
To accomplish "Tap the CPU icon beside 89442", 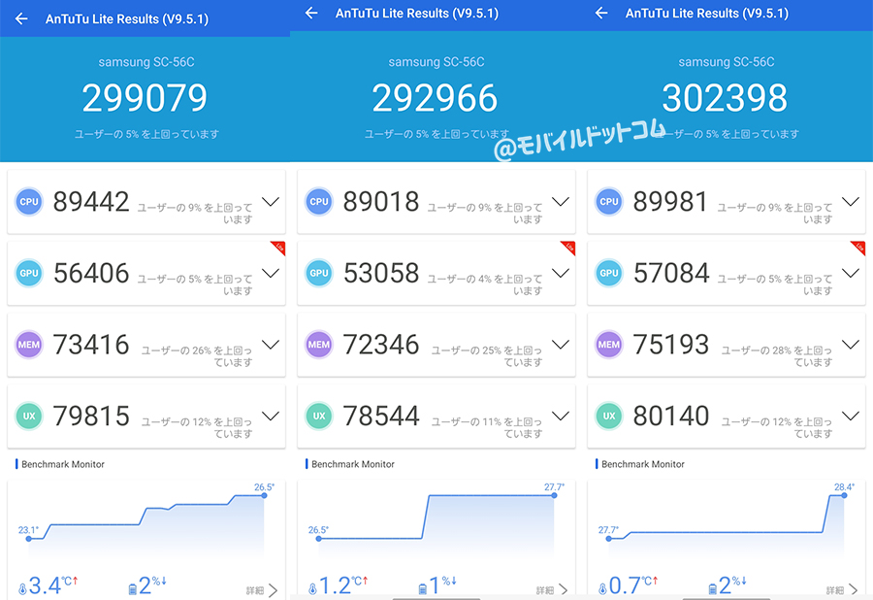I will point(29,202).
